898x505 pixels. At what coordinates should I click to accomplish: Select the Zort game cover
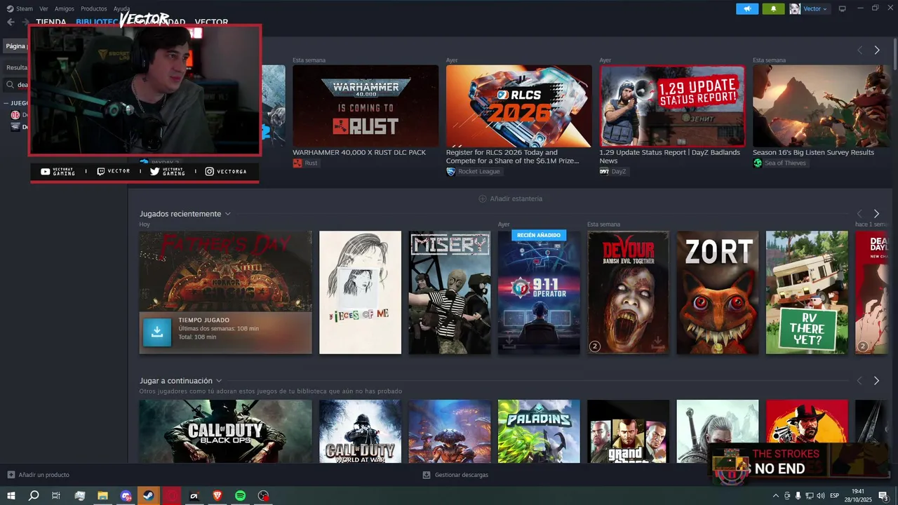click(718, 292)
